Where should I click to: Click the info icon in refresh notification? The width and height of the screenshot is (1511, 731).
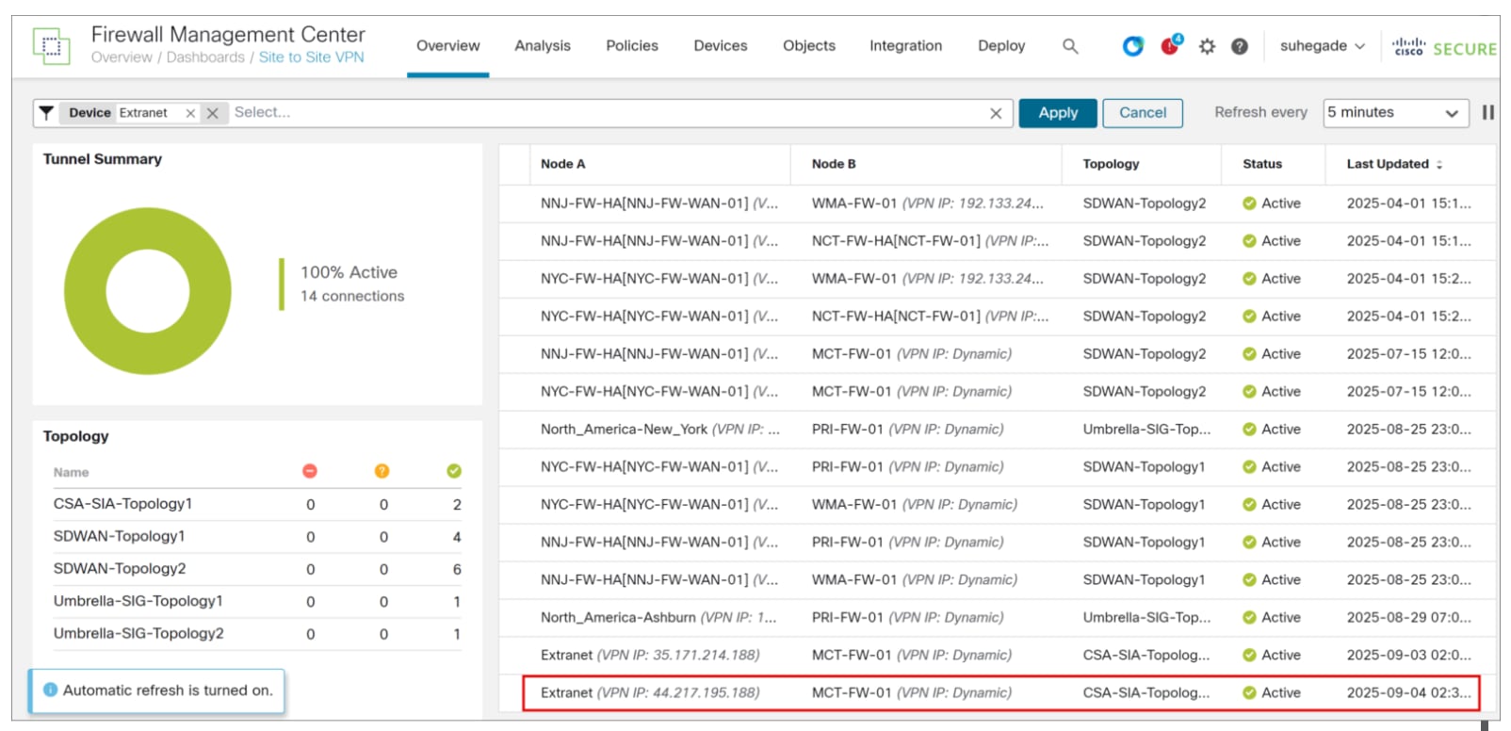pos(51,690)
